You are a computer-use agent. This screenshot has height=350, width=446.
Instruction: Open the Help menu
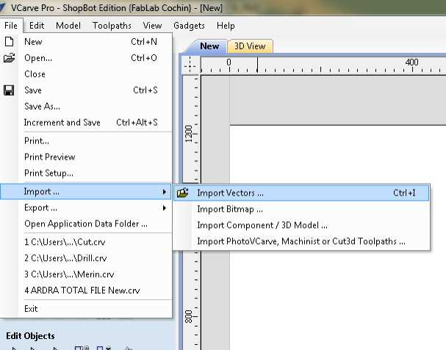226,26
